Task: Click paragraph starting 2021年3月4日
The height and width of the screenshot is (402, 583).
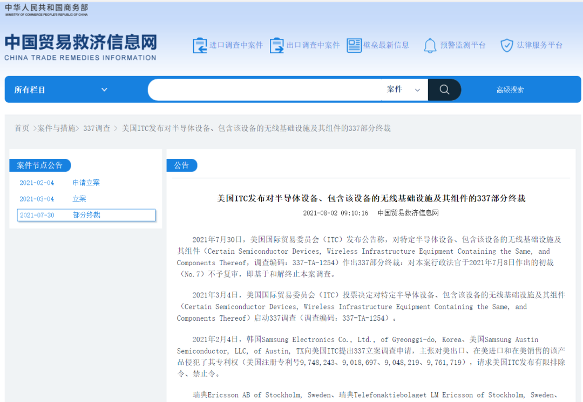Action: (x=371, y=307)
